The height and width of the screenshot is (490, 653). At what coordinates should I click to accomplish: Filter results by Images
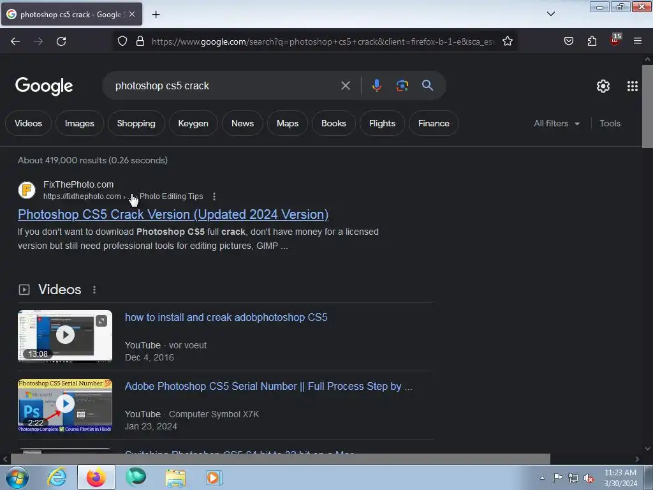pyautogui.click(x=79, y=123)
